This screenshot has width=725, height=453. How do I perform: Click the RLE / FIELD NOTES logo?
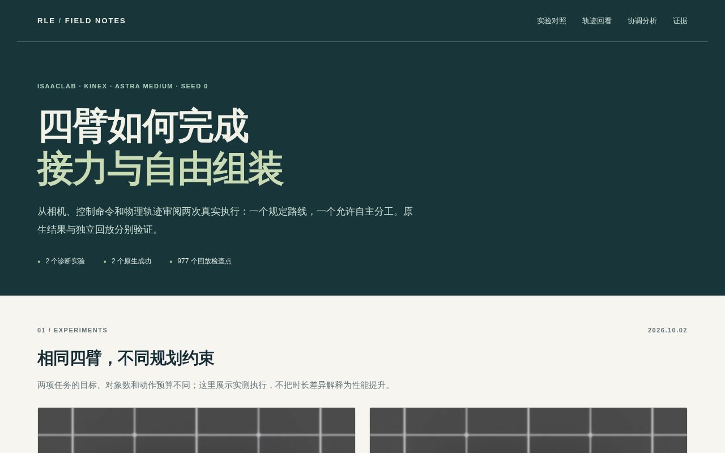click(x=82, y=21)
